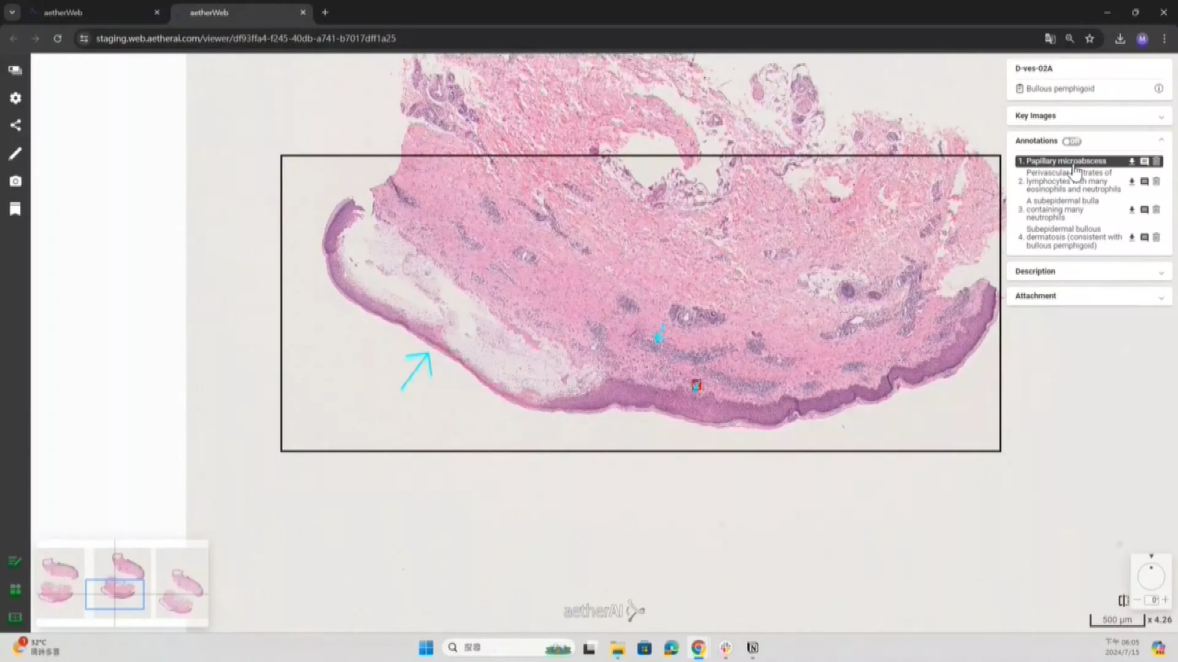This screenshot has width=1178, height=662.
Task: Click the info icon beside Bullous pemphigoid
Action: click(1159, 88)
